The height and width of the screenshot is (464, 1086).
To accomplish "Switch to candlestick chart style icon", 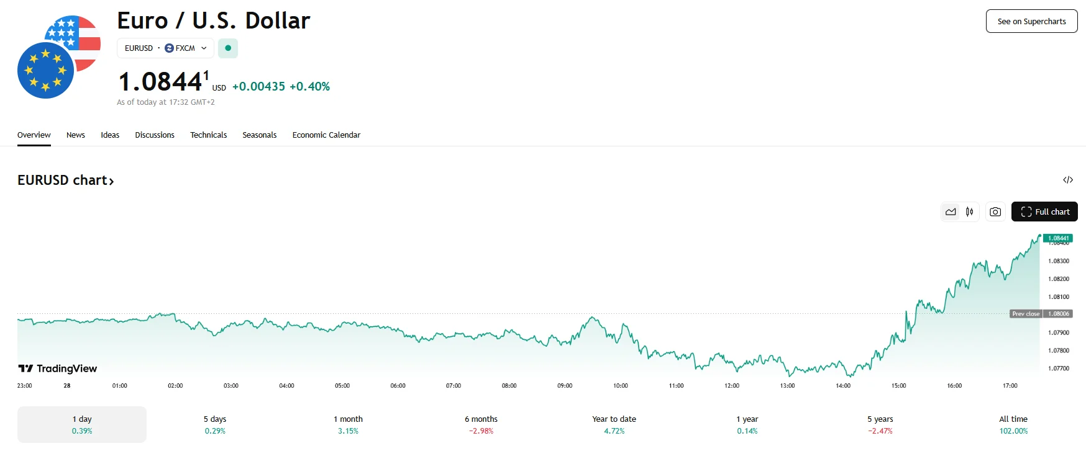I will tap(969, 212).
